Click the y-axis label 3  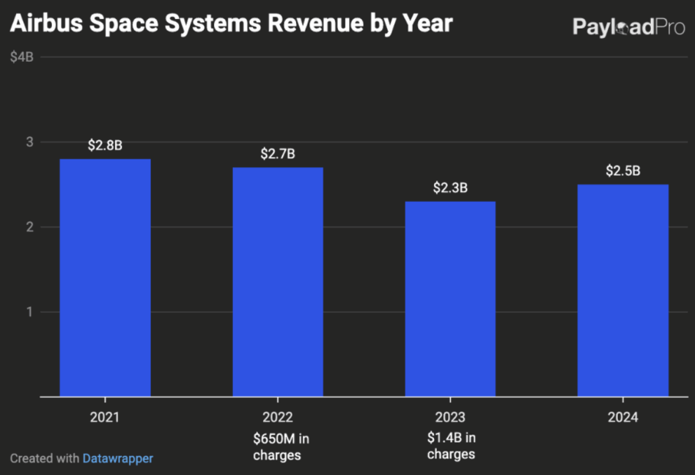30,142
